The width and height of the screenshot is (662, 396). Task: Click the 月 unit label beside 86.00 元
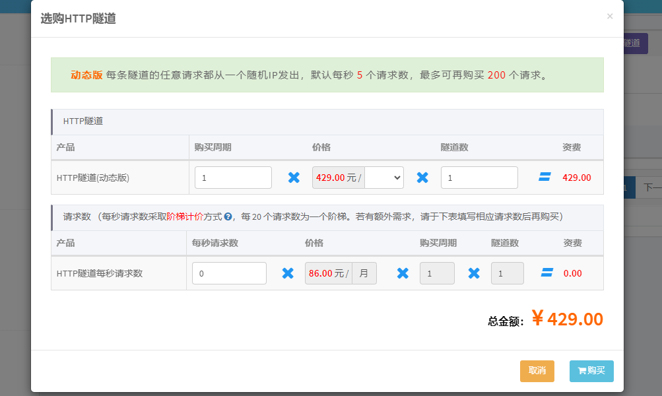click(x=364, y=273)
